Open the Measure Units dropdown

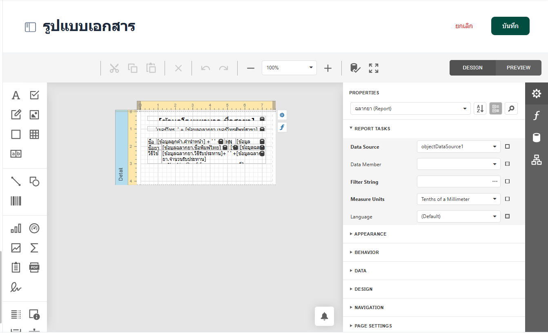click(459, 199)
